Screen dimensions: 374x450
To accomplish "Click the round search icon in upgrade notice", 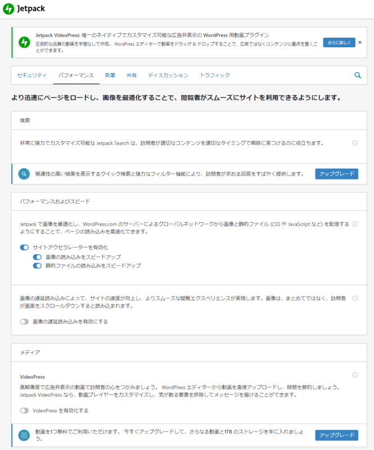I will [x=24, y=174].
